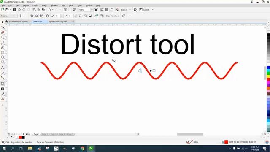Select the Crop tool
The image size is (270, 152).
tap(3, 33)
